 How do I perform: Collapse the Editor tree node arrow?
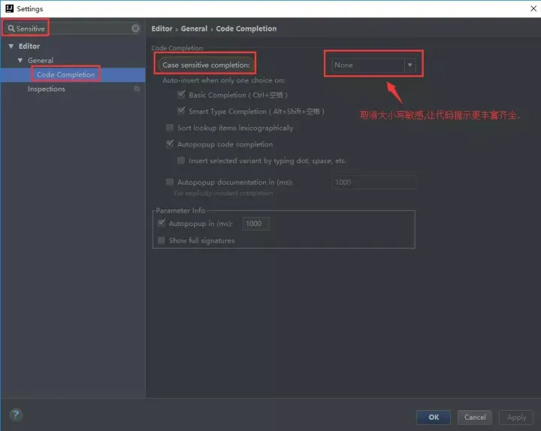11,47
